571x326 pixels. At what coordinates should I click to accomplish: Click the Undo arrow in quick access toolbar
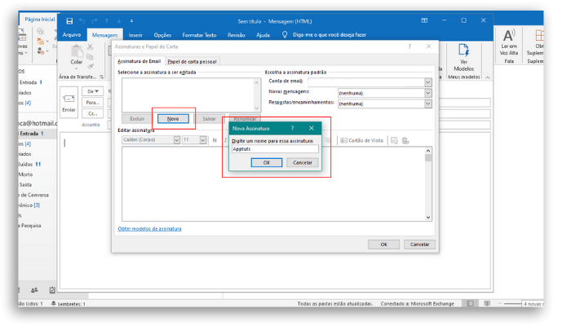[x=82, y=21]
